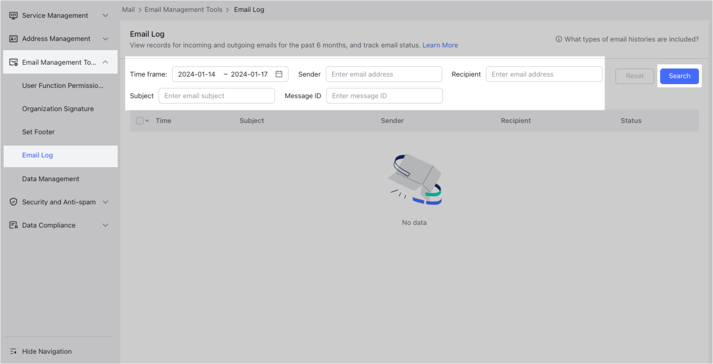Expand the Service Management chevron
This screenshot has height=364, width=713.
(x=105, y=16)
